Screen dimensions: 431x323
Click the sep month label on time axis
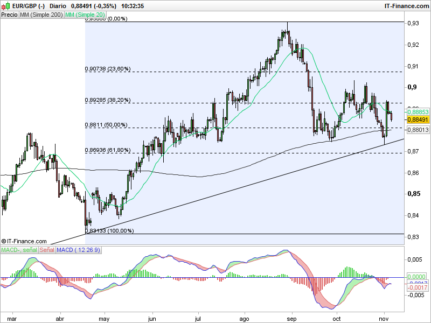pyautogui.click(x=291, y=319)
